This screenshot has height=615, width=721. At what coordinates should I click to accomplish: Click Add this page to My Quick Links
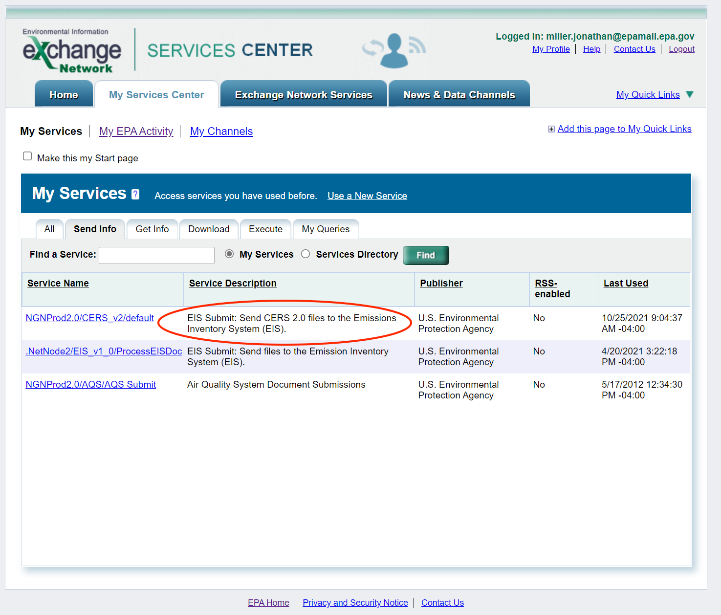(x=624, y=129)
